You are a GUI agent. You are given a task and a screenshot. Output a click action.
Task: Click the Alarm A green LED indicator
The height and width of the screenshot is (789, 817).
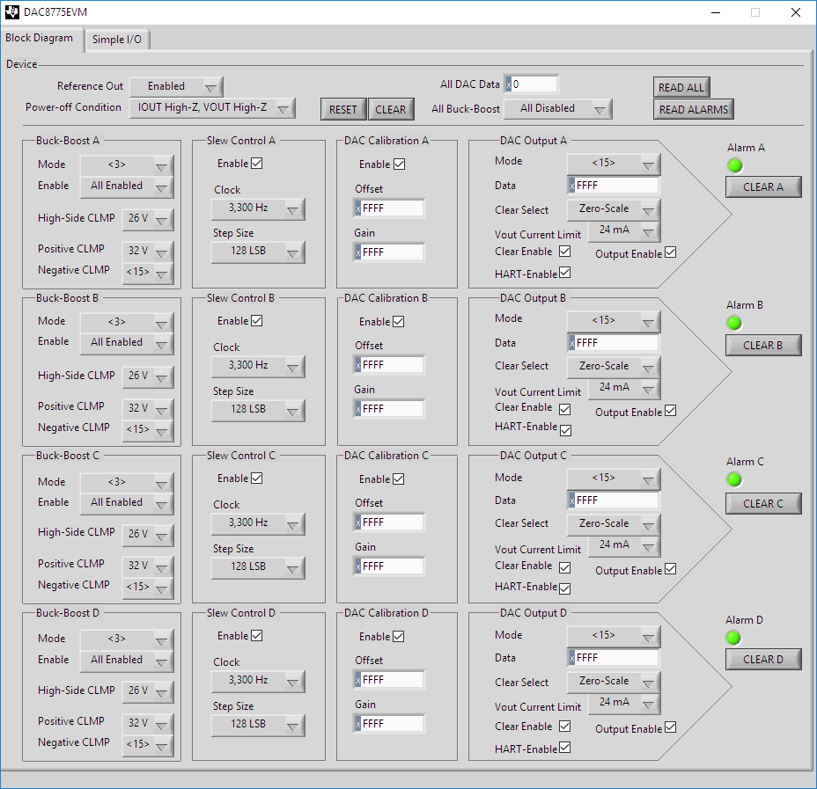pos(734,165)
